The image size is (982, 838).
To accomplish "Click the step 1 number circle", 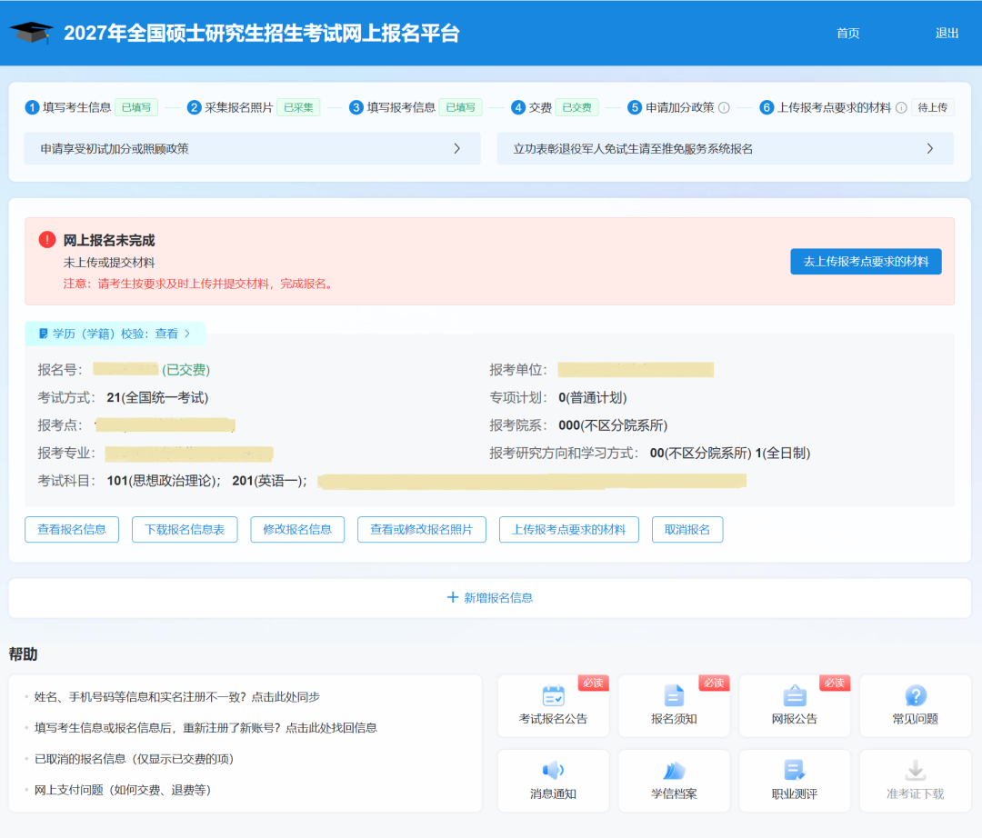I will click(32, 107).
